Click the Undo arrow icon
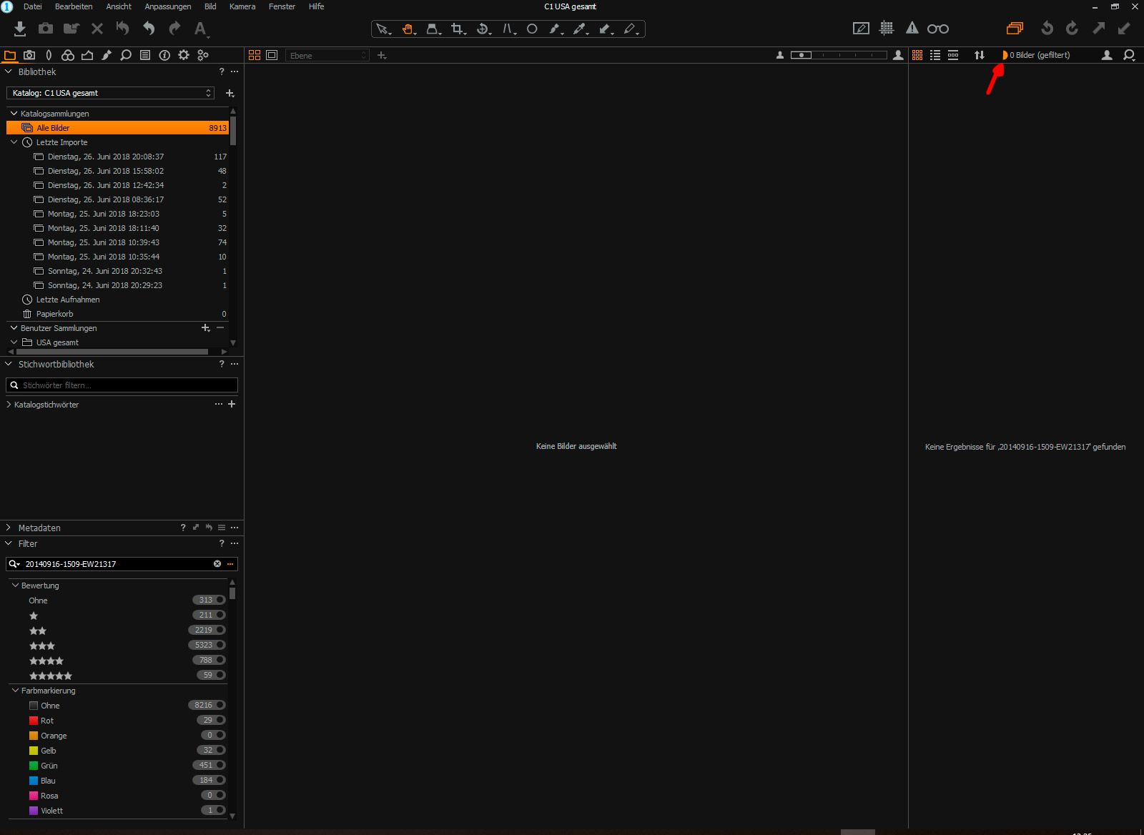The height and width of the screenshot is (835, 1144). click(x=149, y=29)
